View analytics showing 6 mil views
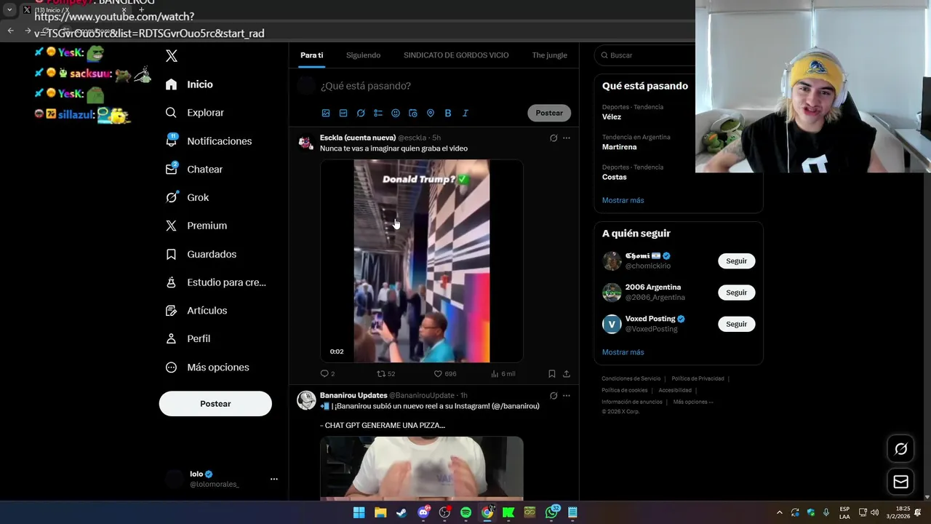This screenshot has height=524, width=931. 503,373
